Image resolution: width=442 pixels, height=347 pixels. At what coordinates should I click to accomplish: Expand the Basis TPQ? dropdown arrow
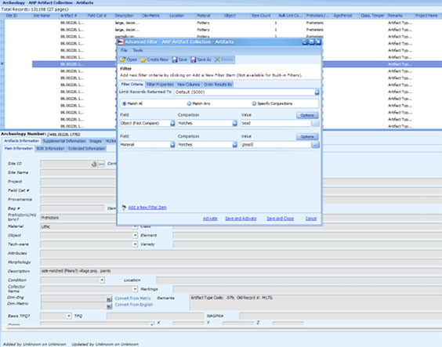tap(68, 316)
